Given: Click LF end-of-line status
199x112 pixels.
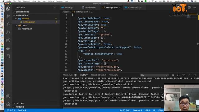Looking at the screenshot, I should (x=154, y=110).
